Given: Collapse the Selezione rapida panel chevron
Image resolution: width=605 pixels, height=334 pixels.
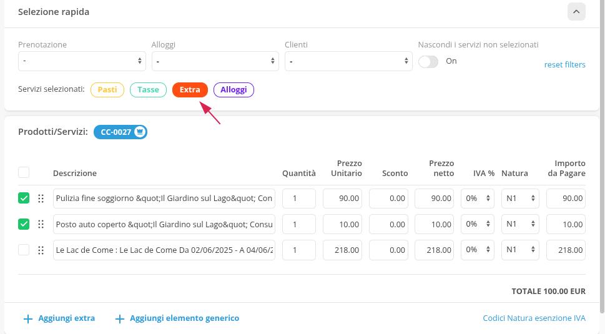Looking at the screenshot, I should tap(576, 12).
